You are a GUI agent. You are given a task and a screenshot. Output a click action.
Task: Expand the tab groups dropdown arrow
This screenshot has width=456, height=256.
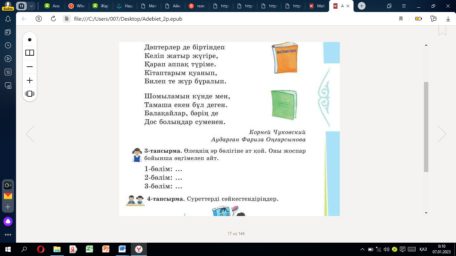coord(31,6)
